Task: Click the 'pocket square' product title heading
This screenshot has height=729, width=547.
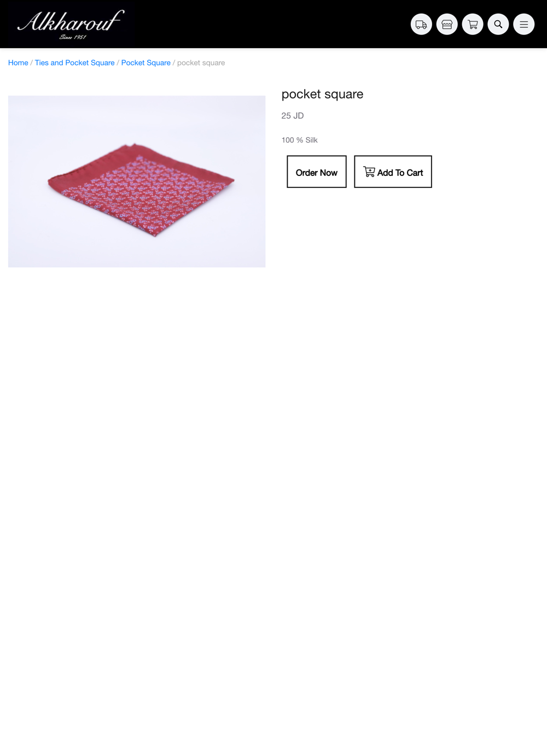Action: coord(323,94)
